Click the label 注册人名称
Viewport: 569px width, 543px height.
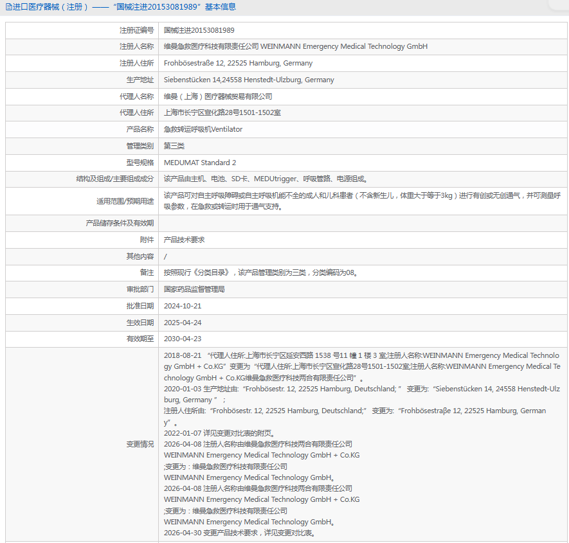137,46
